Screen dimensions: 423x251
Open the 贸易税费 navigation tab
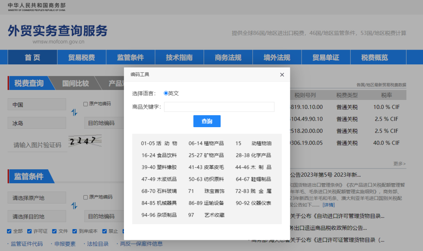(x=81, y=57)
